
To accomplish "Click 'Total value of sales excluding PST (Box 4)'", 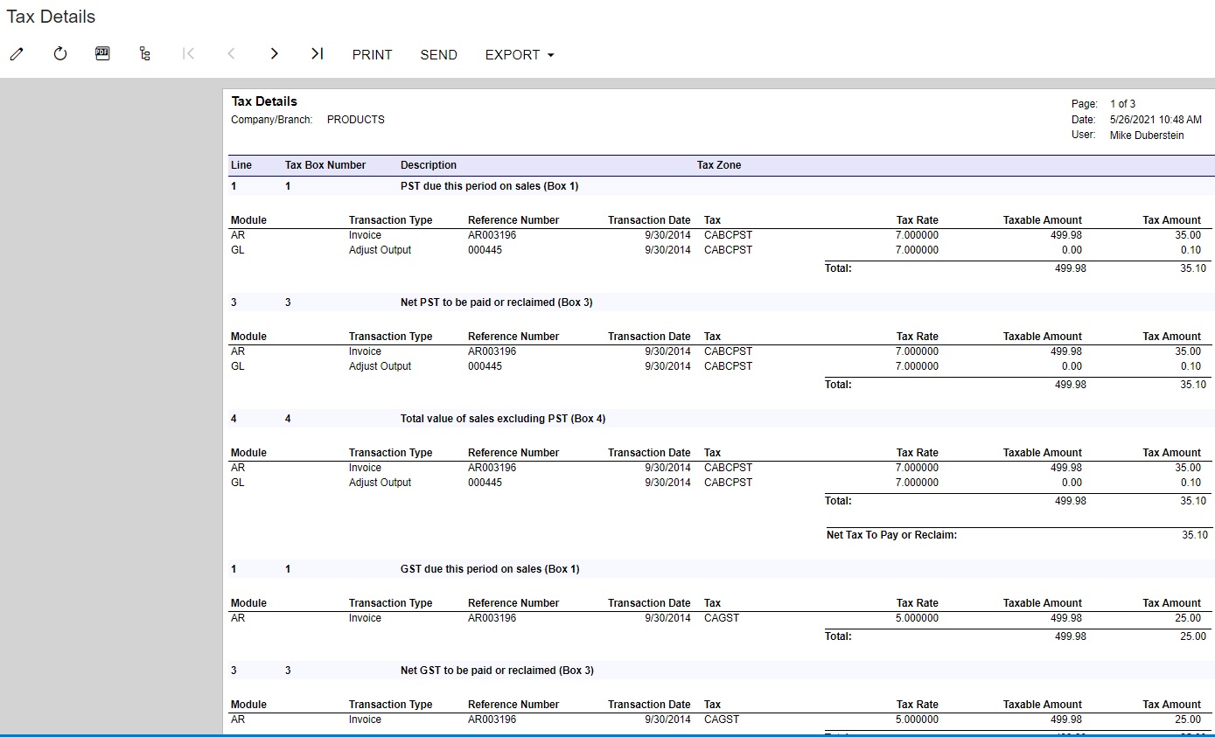I will [503, 419].
